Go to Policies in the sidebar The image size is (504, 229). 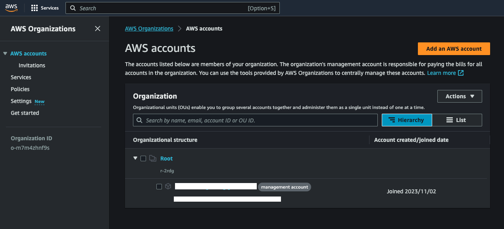(20, 89)
